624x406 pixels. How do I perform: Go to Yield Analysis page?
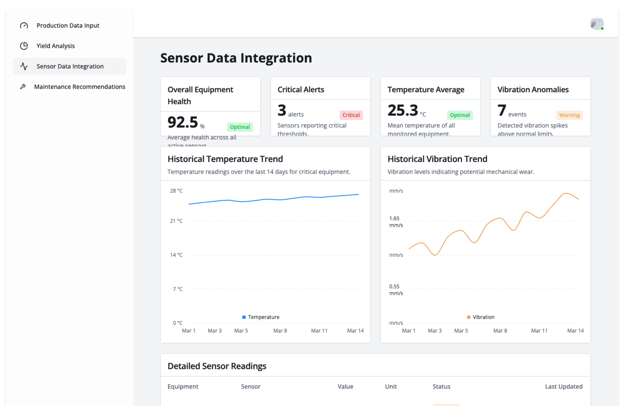(56, 46)
